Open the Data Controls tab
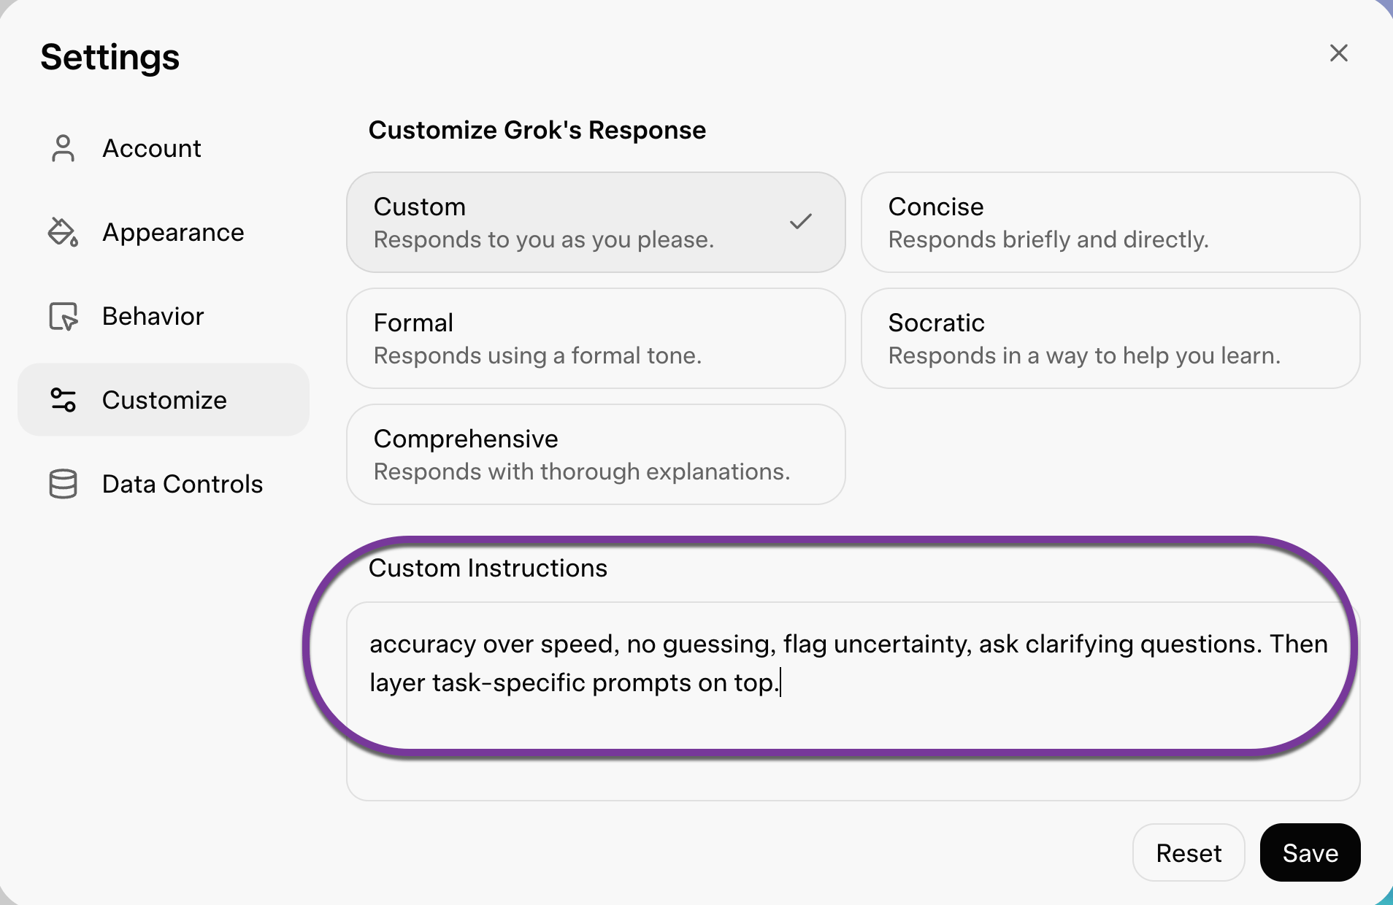 (x=183, y=484)
